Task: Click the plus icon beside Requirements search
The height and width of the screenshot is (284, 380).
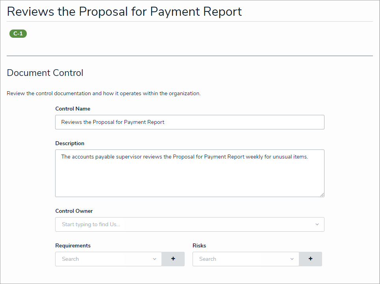Action: click(173, 259)
